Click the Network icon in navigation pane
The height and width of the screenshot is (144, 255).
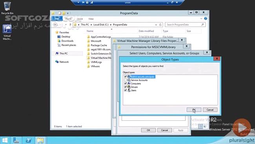pos(57,62)
